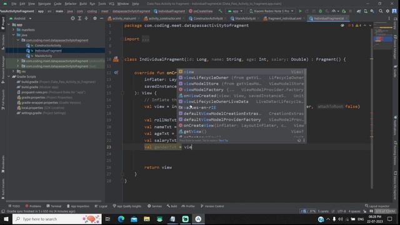Select 'viewLifecycleOwner' completion suggestion
The height and width of the screenshot is (225, 400).
tap(242, 77)
